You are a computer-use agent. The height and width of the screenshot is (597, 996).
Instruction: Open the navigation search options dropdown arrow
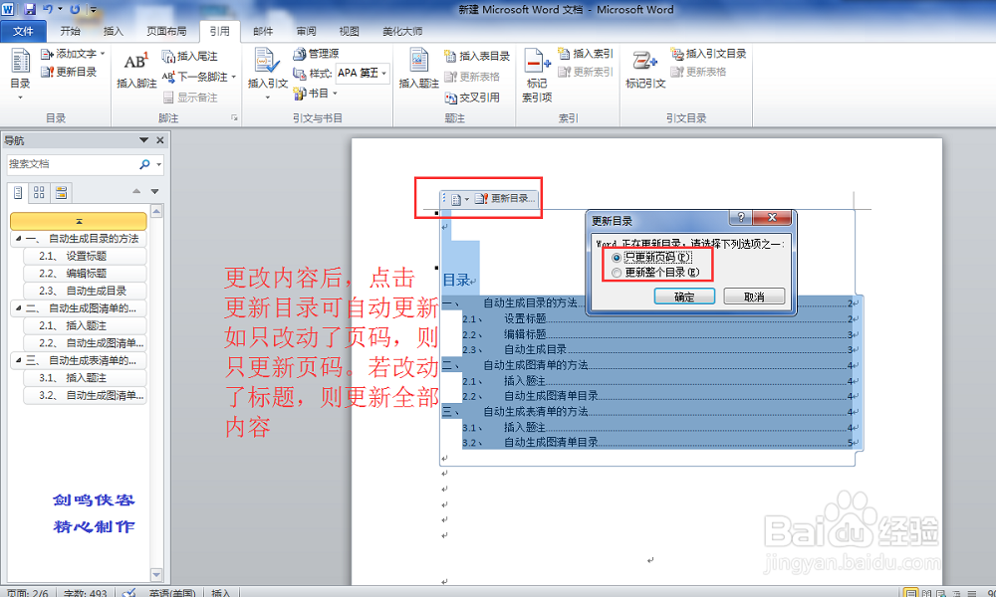point(158,164)
